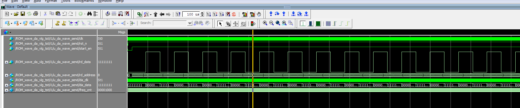Click the Find Next Transition icon
This screenshot has width=520, height=108.
pos(77,23)
